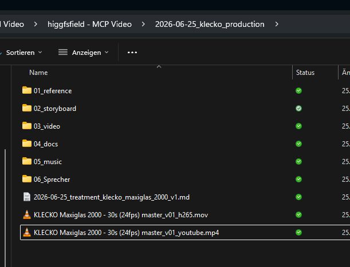This screenshot has height=267, width=350.
Task: Click the navigation pane scrollbar on the left
Action: tap(5, 208)
